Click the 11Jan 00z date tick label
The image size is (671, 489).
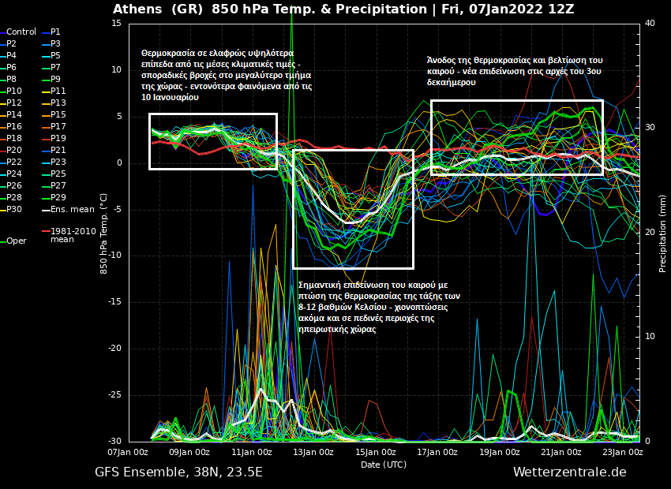(251, 453)
